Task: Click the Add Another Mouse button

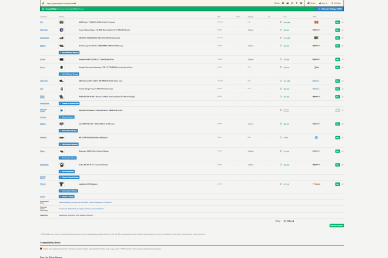Action: (x=68, y=158)
